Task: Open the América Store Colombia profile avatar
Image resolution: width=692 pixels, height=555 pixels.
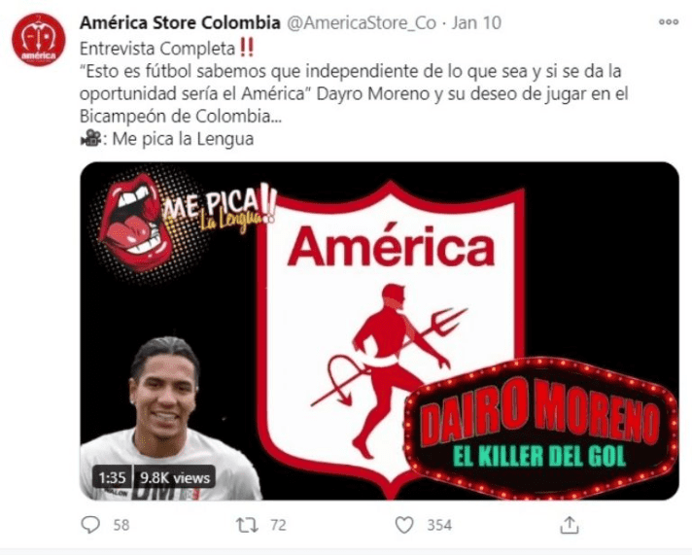Action: click(39, 39)
